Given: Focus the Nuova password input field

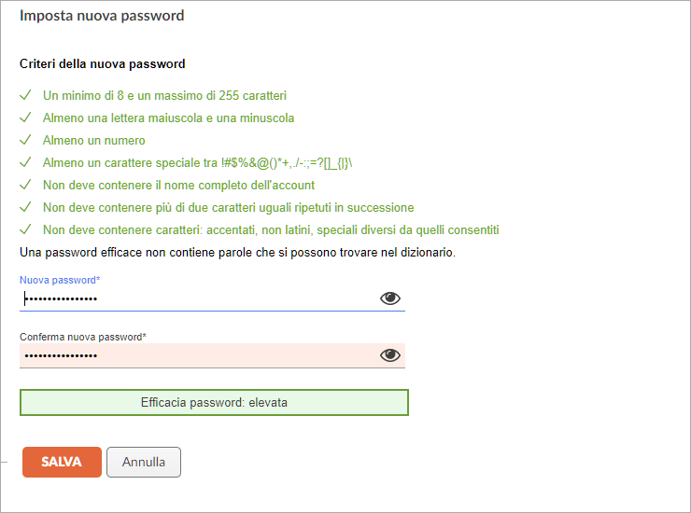Looking at the screenshot, I should 198,299.
